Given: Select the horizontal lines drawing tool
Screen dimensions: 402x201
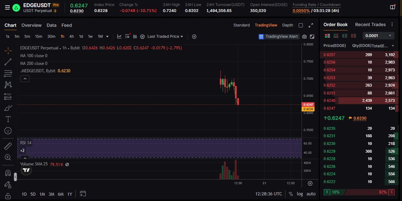Looking at the screenshot, I should pyautogui.click(x=8, y=74).
